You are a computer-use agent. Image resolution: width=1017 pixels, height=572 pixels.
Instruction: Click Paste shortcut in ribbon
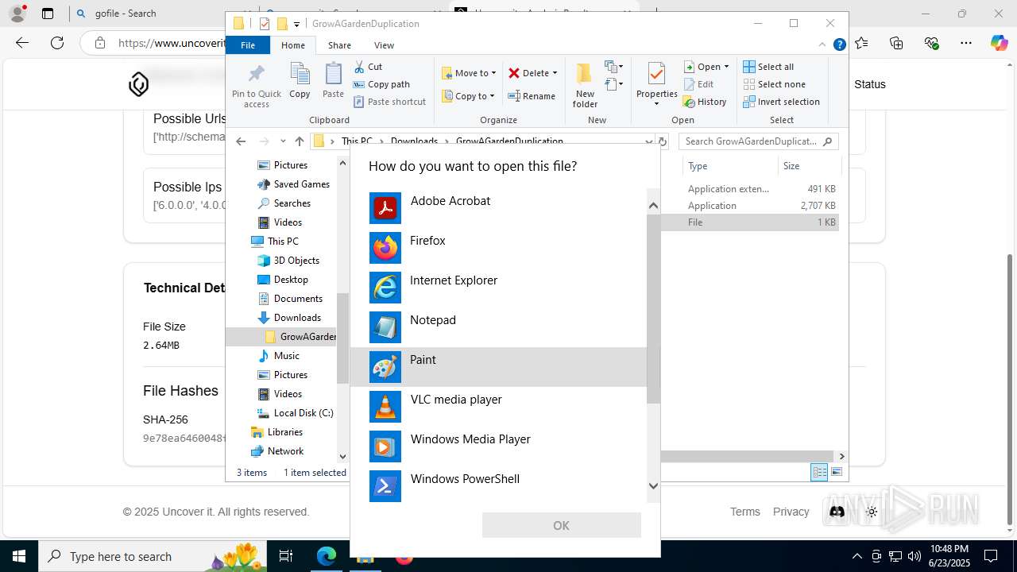click(x=389, y=102)
